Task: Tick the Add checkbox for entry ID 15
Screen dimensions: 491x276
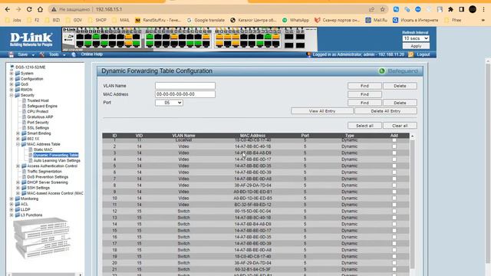Action: coord(394,231)
